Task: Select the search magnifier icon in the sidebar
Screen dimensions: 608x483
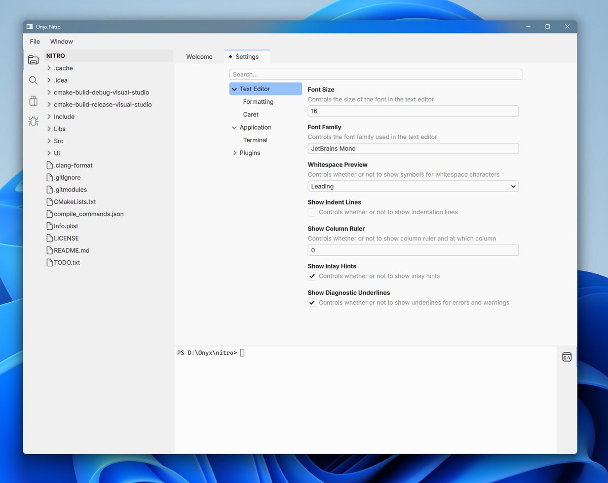Action: pos(33,80)
